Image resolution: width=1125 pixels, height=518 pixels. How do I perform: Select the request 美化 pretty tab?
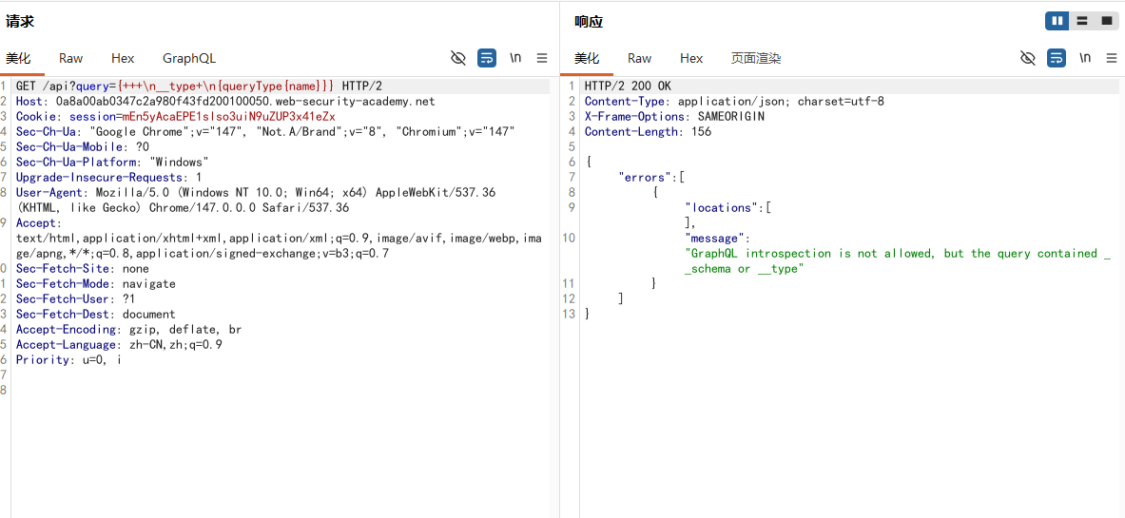click(x=18, y=59)
